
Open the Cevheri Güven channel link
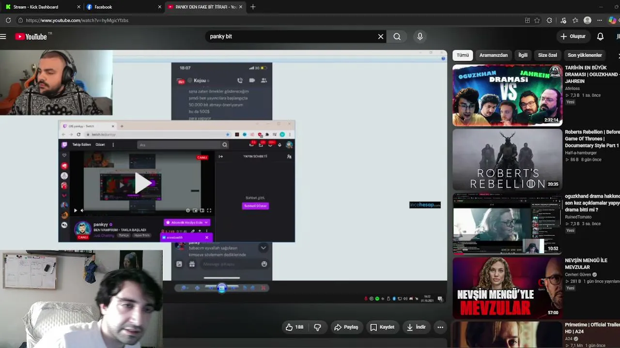[x=578, y=275]
